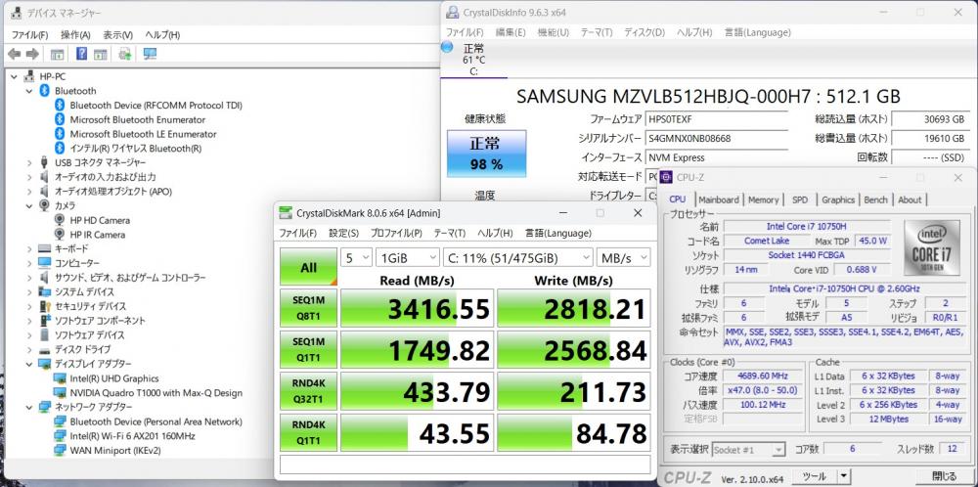Switch to Graphics tab in CPU-Z
Image resolution: width=978 pixels, height=487 pixels.
point(838,199)
